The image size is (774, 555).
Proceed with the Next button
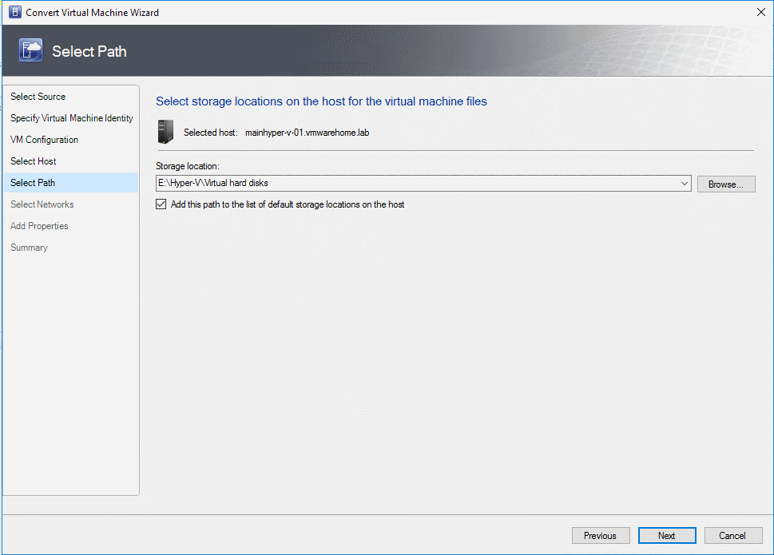[x=667, y=536]
